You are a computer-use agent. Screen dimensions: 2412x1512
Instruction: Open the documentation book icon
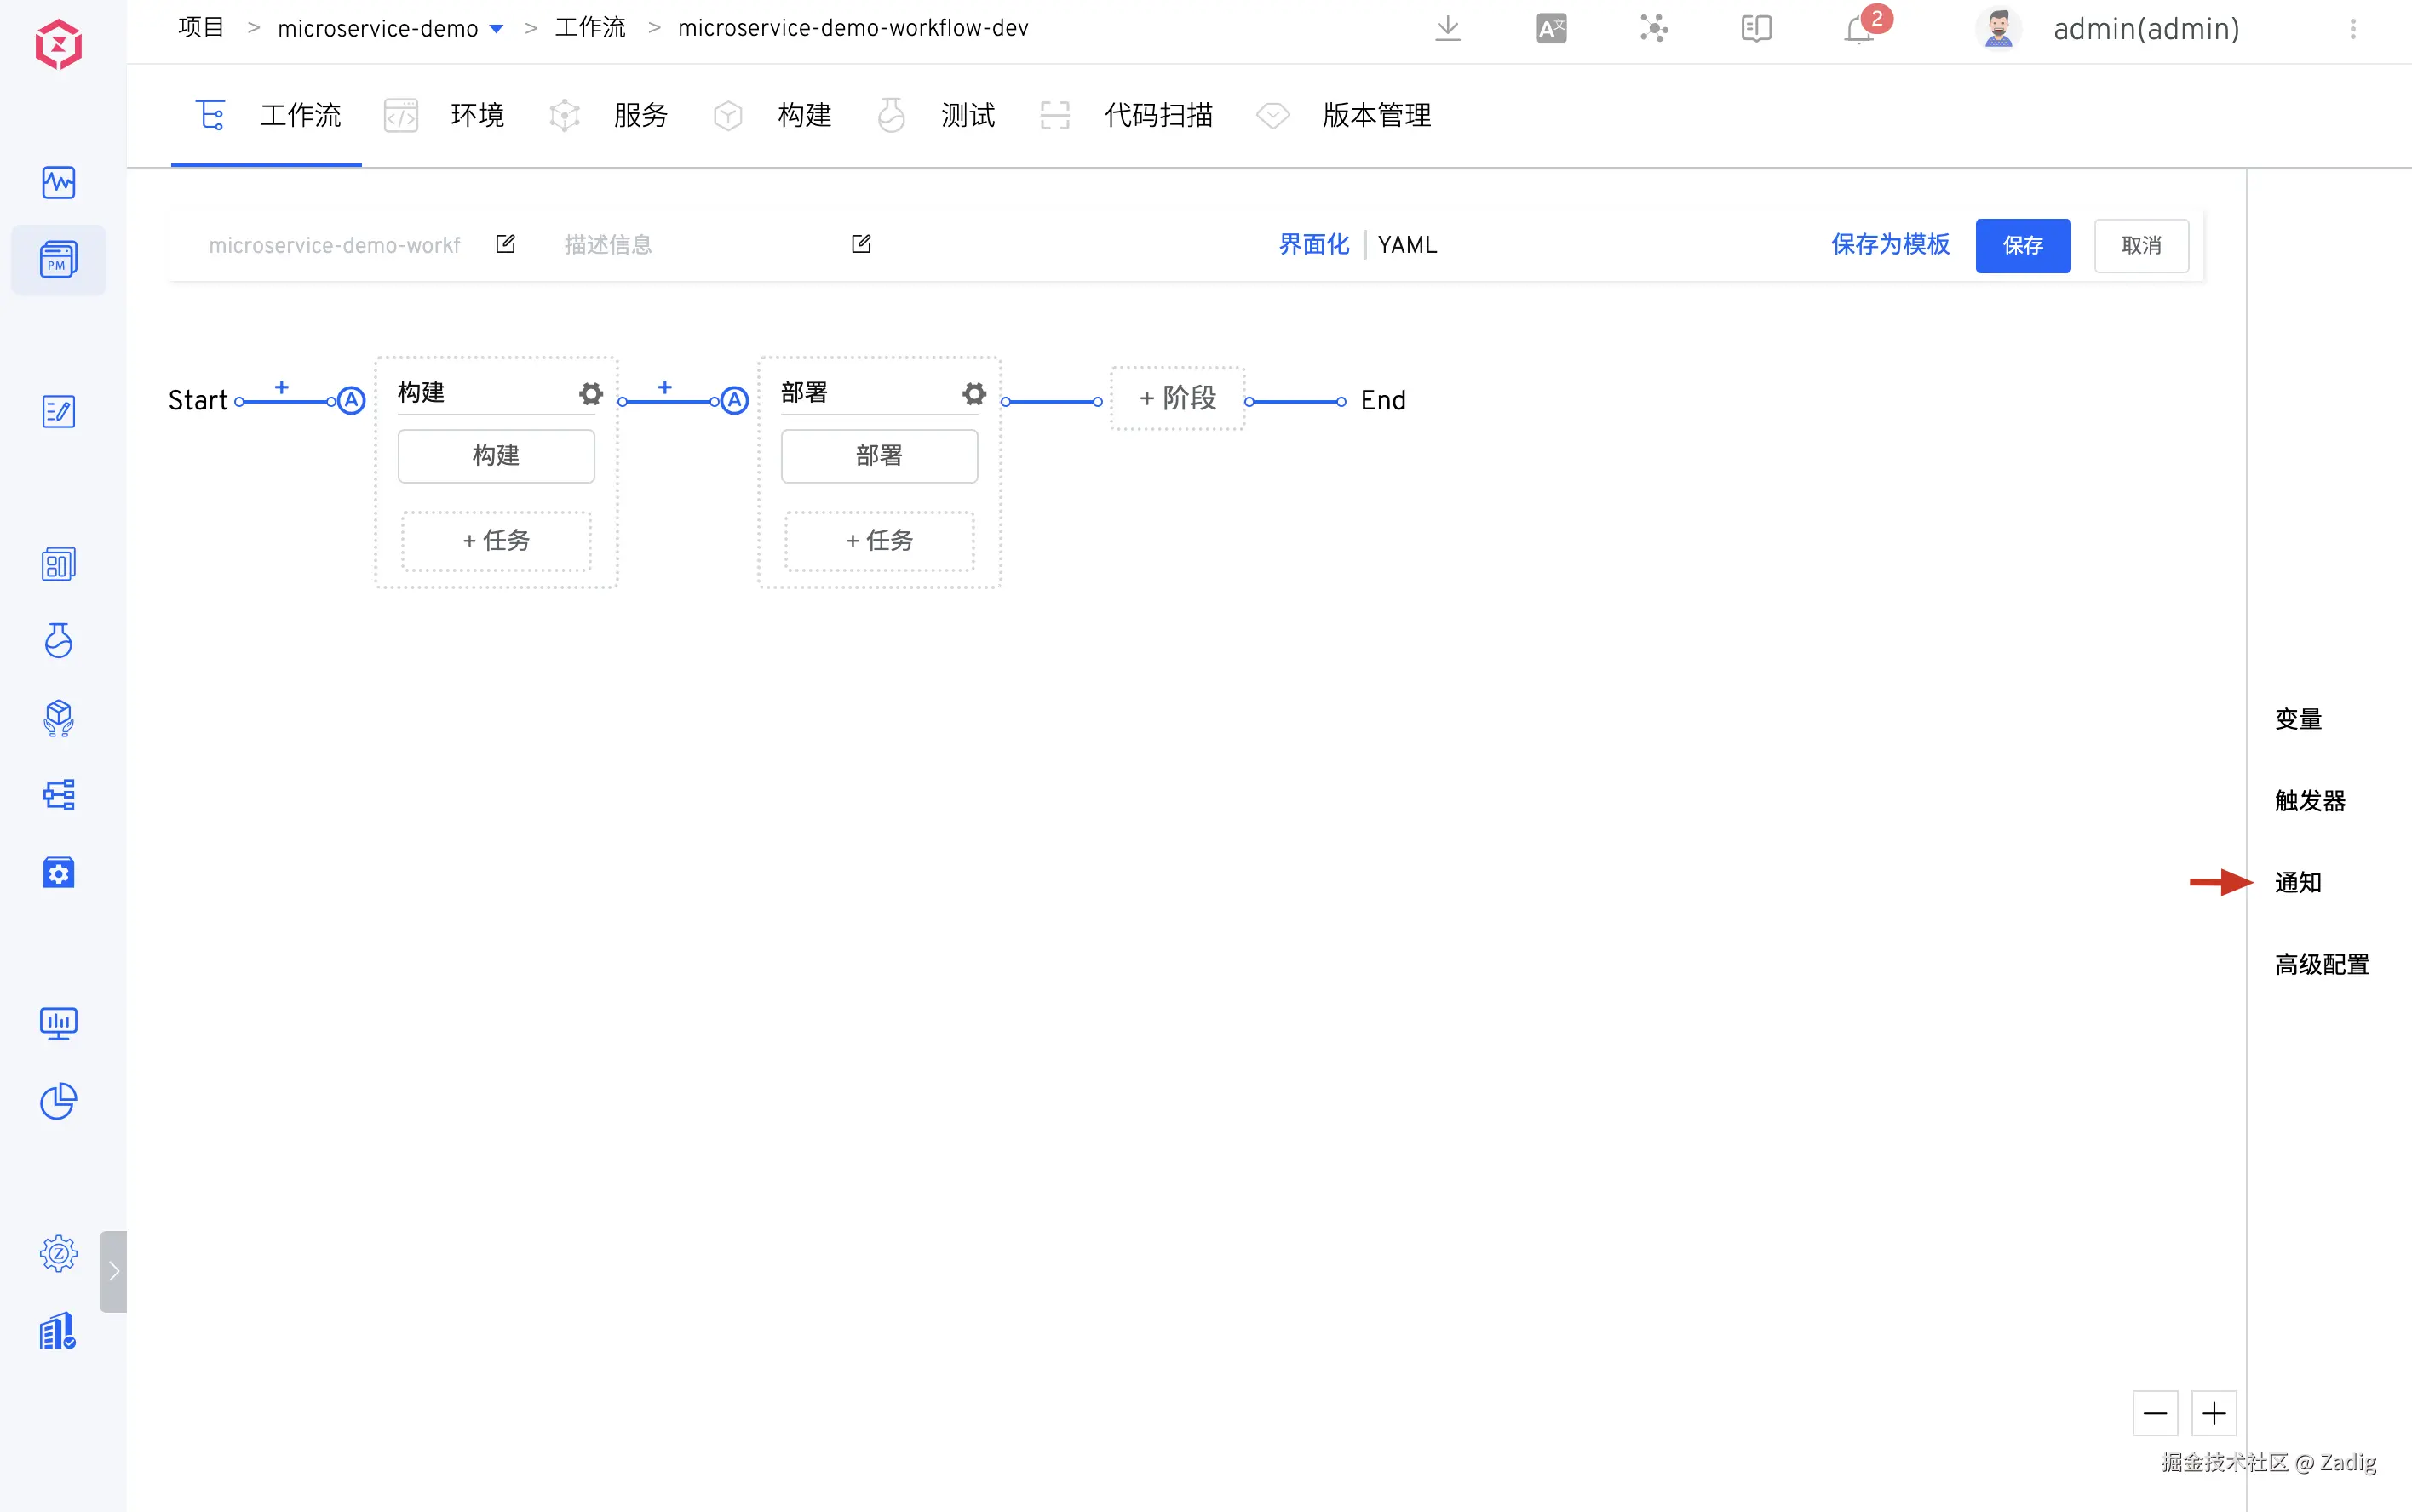[x=1755, y=28]
